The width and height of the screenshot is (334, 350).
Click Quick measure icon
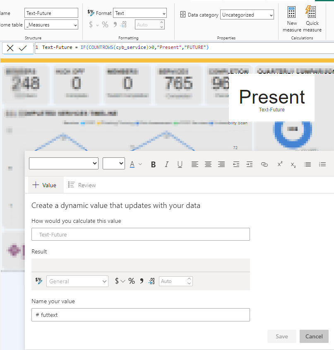coord(312,19)
